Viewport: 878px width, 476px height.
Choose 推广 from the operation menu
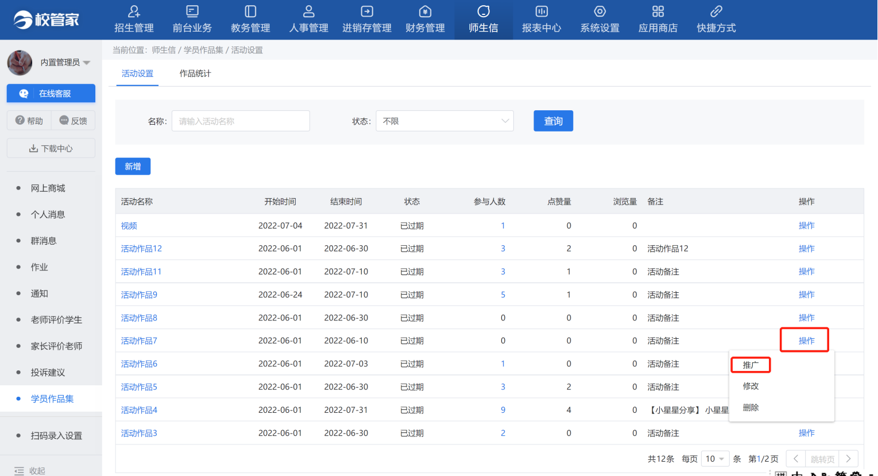pyautogui.click(x=751, y=365)
